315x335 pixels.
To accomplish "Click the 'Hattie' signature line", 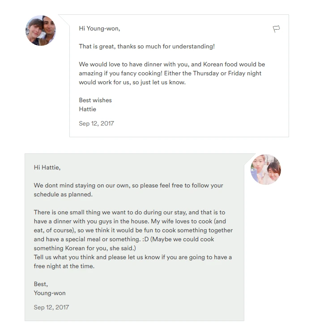I will pyautogui.click(x=88, y=109).
